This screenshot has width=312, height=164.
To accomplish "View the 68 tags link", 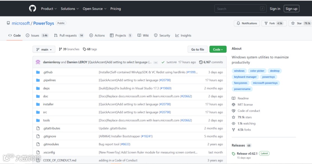I will [90, 49].
